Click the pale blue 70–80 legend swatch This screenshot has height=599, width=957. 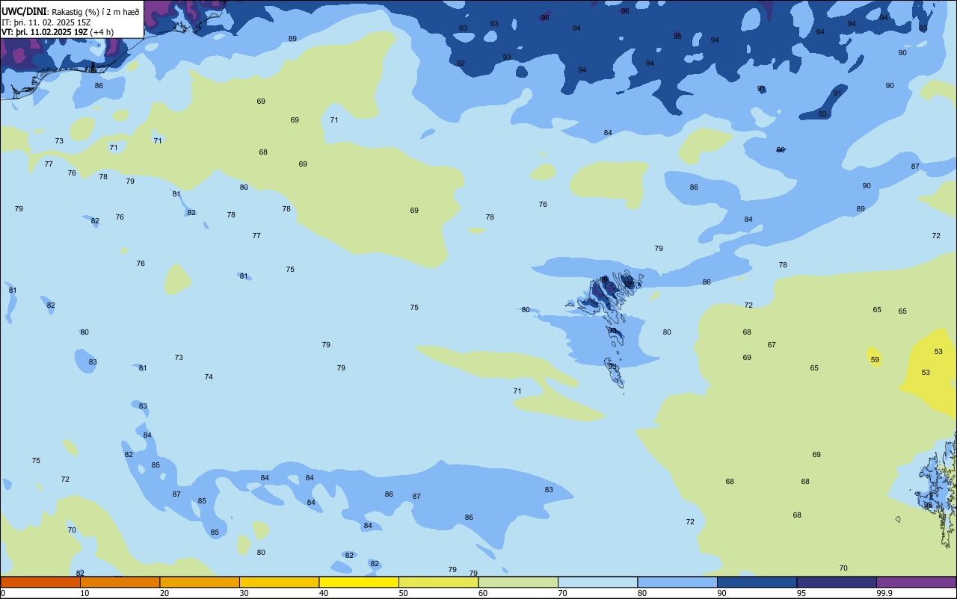coord(597,582)
